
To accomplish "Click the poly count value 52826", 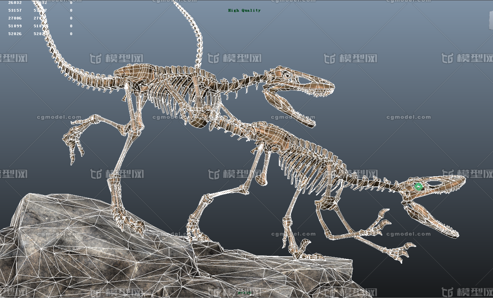I will click(15, 34).
